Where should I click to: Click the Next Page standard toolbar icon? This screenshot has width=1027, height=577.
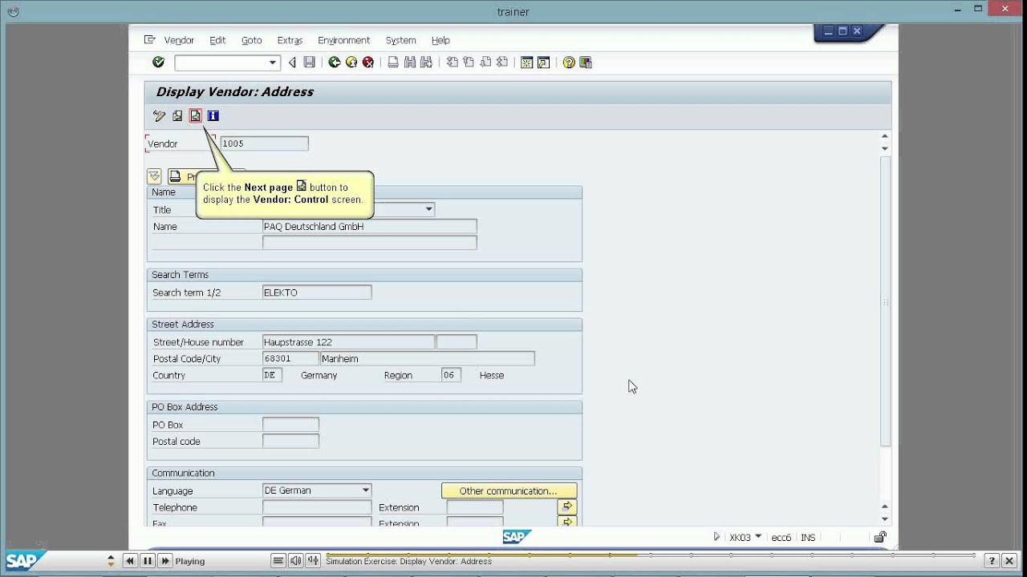coord(485,62)
